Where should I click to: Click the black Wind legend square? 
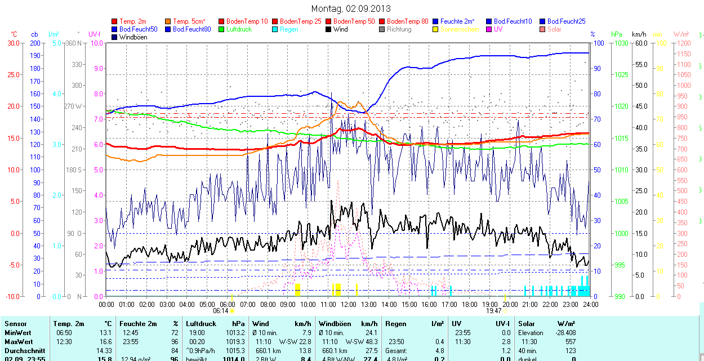(x=329, y=29)
